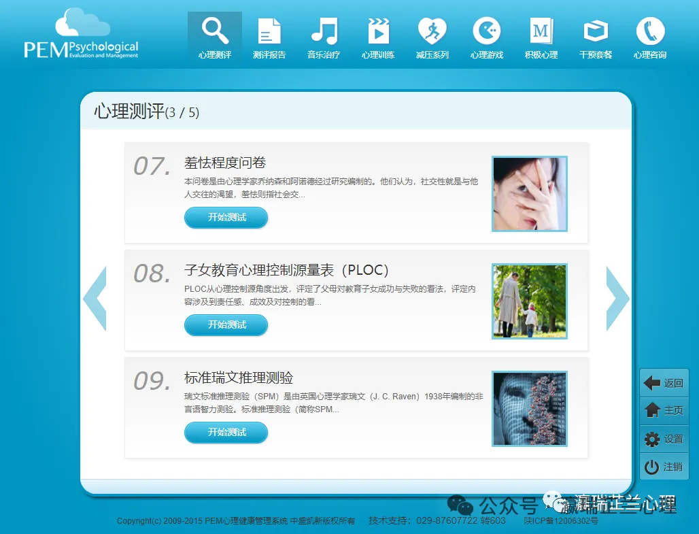The image size is (699, 534).
Task: Open the 心理咨询 phone icon
Action: click(x=650, y=32)
